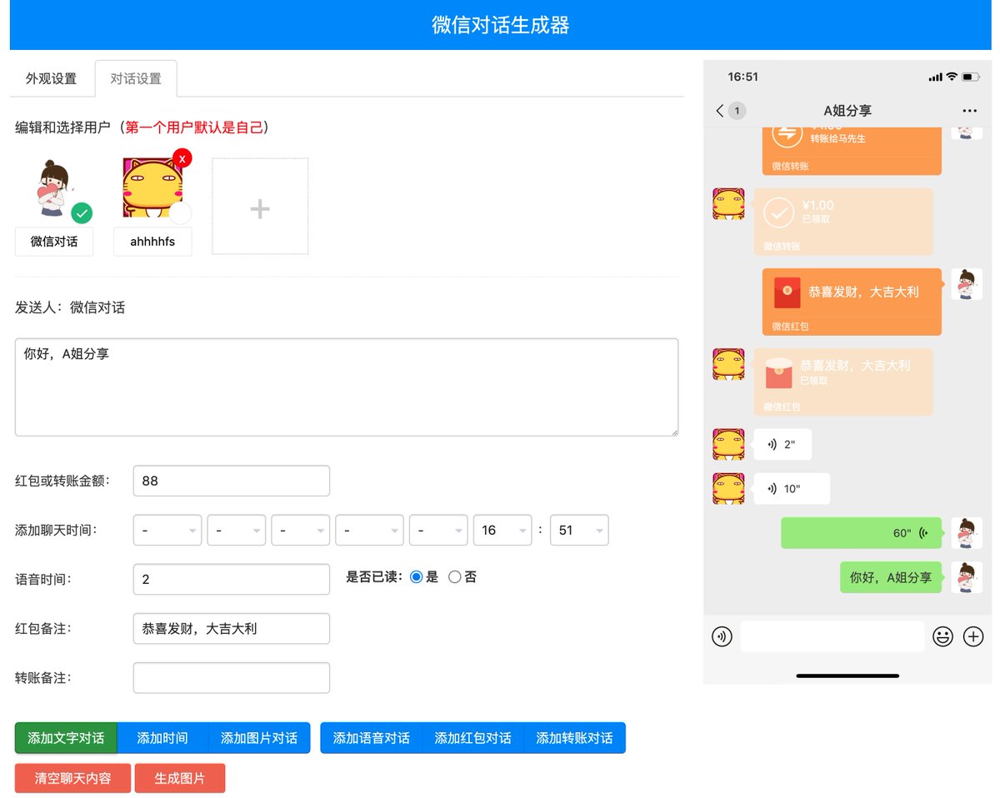This screenshot has width=1000, height=798.
Task: Open the 对话设置 tab
Action: (136, 78)
